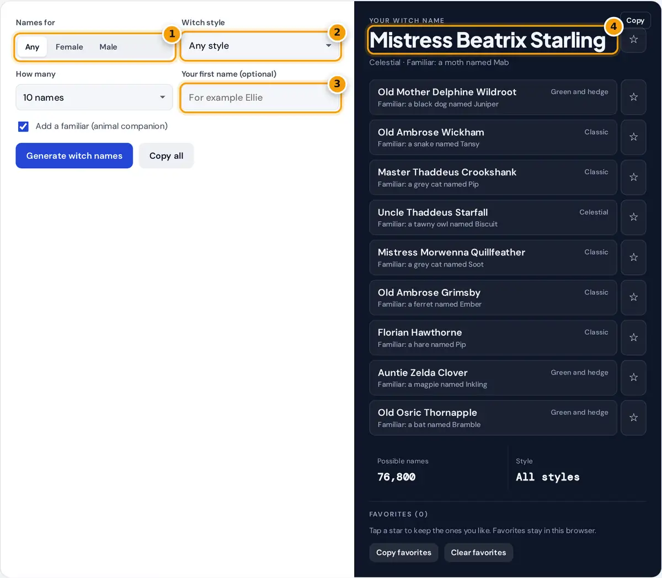Add Mistress Morwenna Quillfeather to favorites
Screen dimensions: 662x578
tap(633, 257)
